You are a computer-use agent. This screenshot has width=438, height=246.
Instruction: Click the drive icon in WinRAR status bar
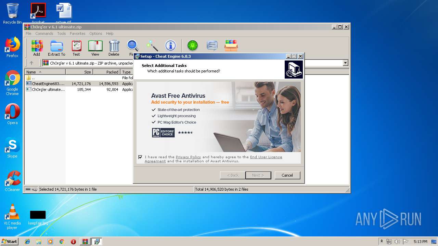(x=28, y=189)
